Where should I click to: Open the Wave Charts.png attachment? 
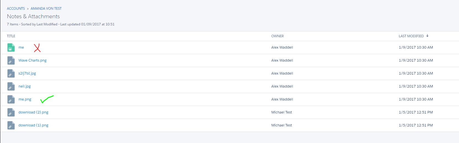pos(33,60)
